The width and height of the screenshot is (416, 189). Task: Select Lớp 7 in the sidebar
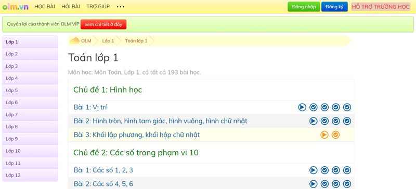[30, 115]
